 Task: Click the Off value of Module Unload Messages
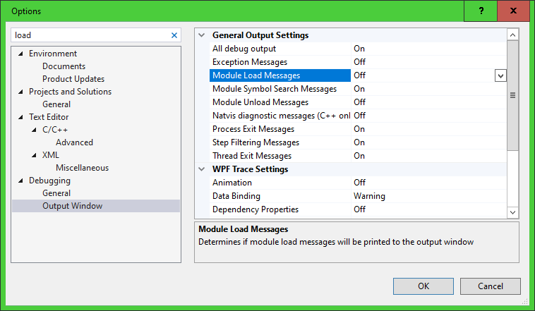pyautogui.click(x=360, y=102)
